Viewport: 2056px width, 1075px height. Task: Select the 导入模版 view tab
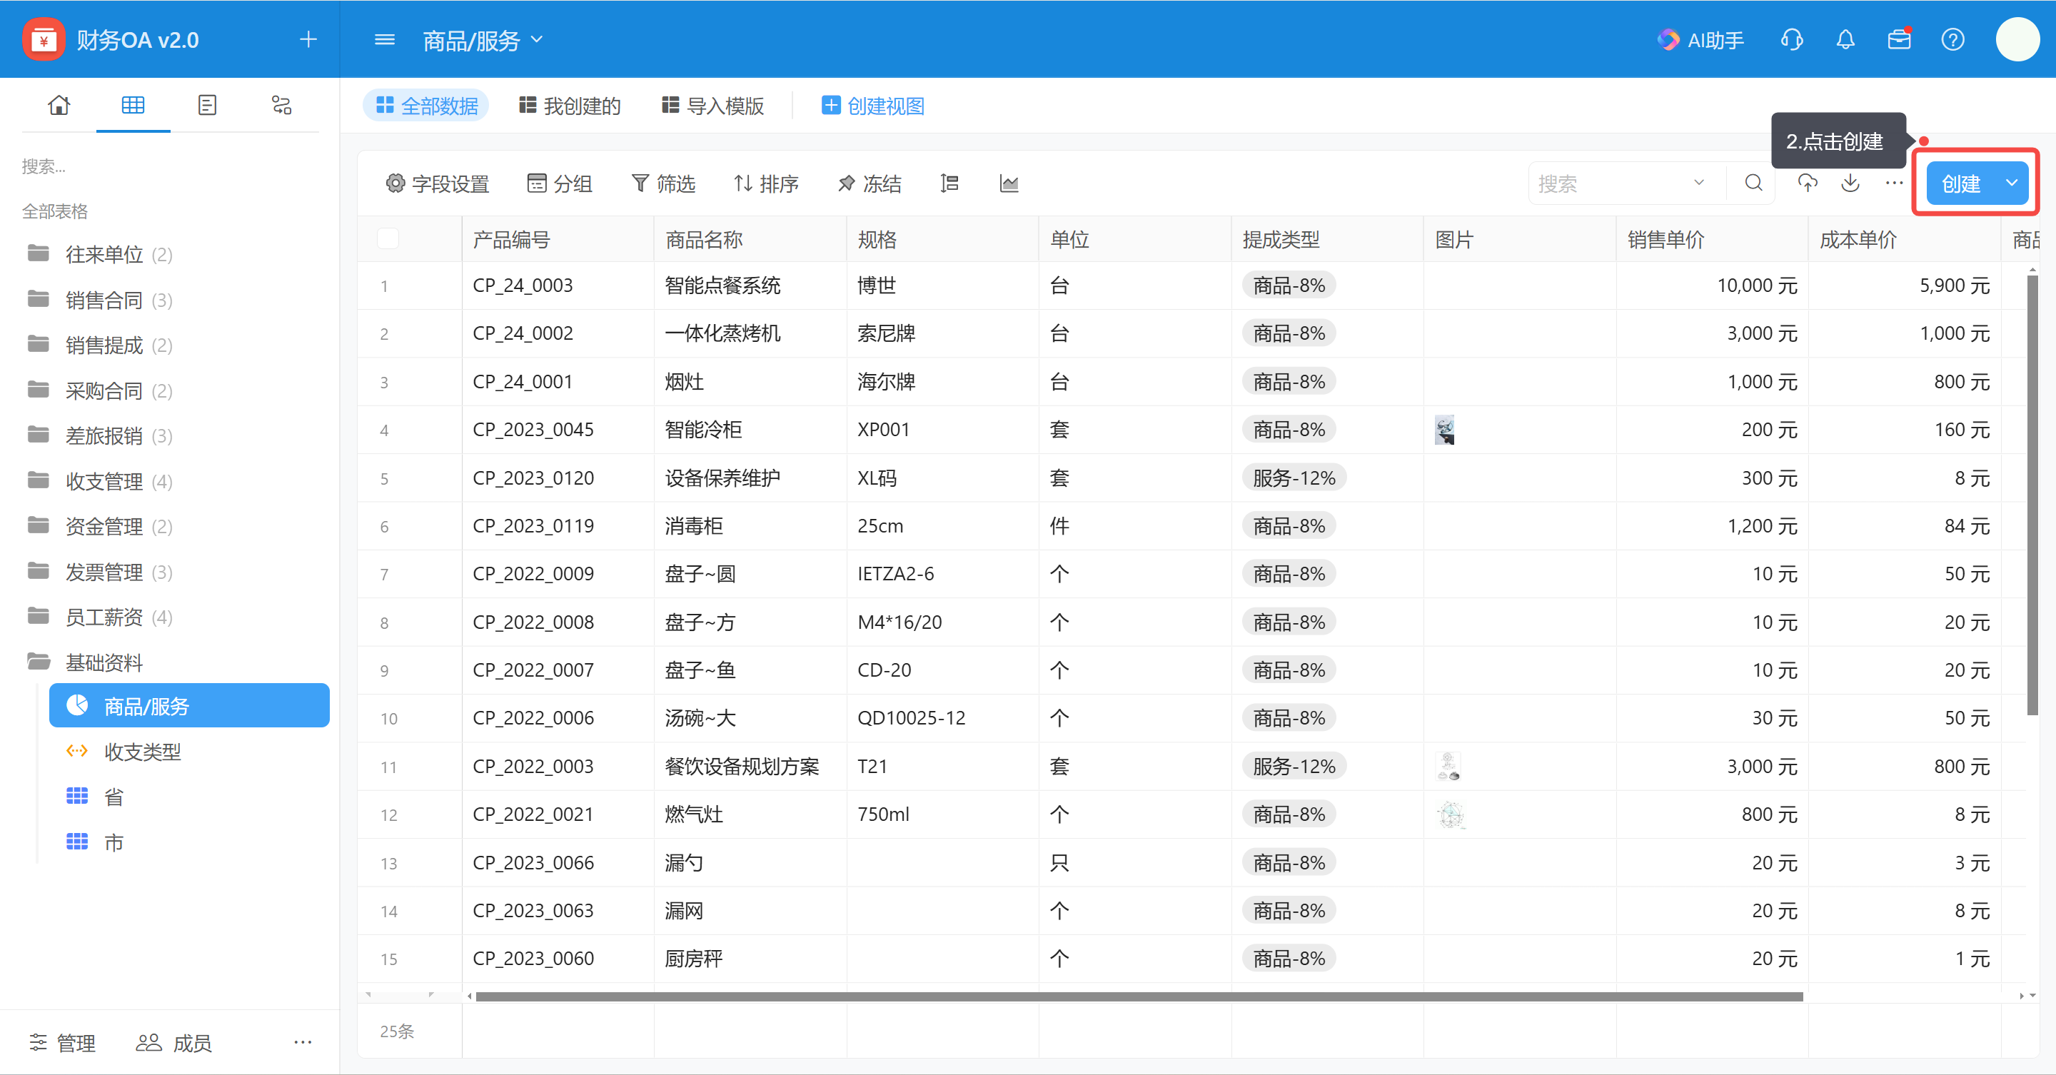[x=712, y=106]
